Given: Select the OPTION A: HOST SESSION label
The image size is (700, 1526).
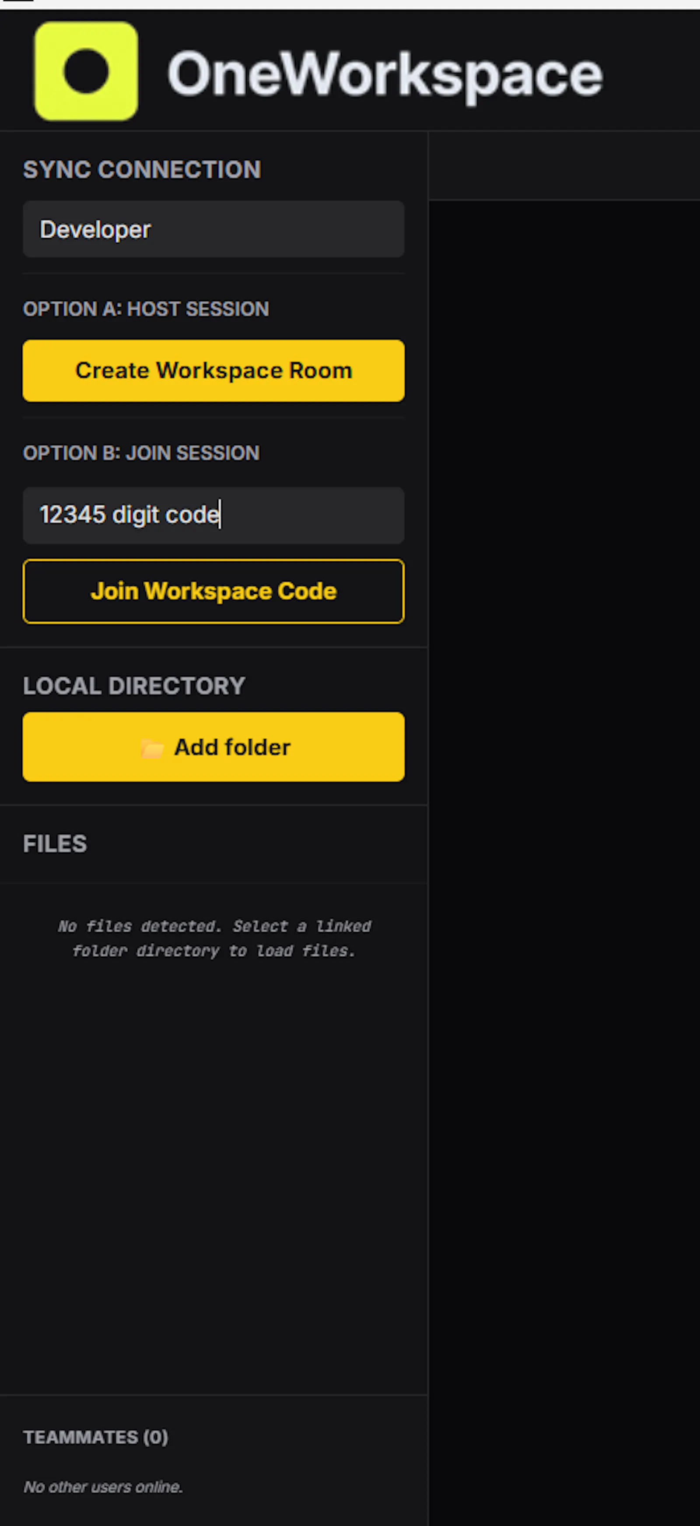Looking at the screenshot, I should point(146,309).
